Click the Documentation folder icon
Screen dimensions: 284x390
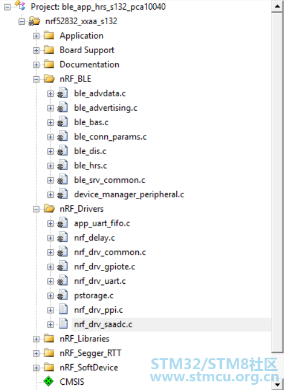[49, 65]
